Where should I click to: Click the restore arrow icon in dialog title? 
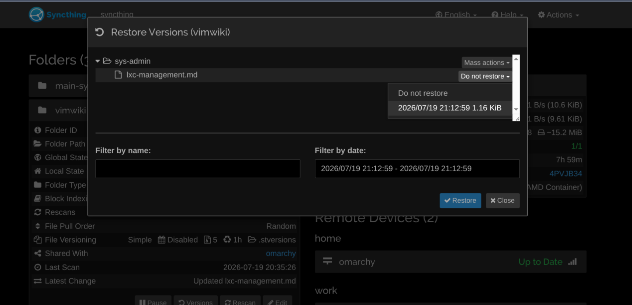100,32
